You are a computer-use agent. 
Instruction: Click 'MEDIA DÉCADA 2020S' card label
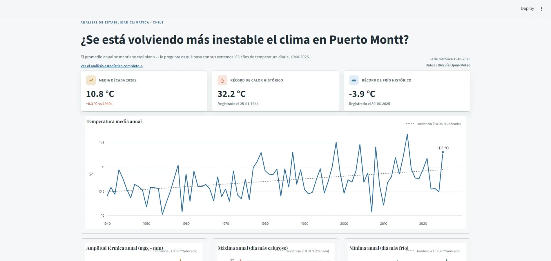point(118,80)
